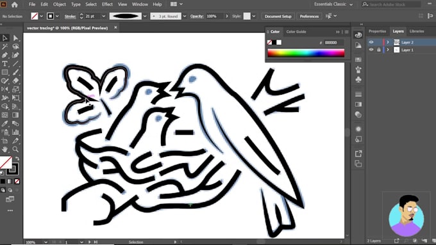
Task: Open stroke color dropdown in control bar
Action: pyautogui.click(x=57, y=17)
